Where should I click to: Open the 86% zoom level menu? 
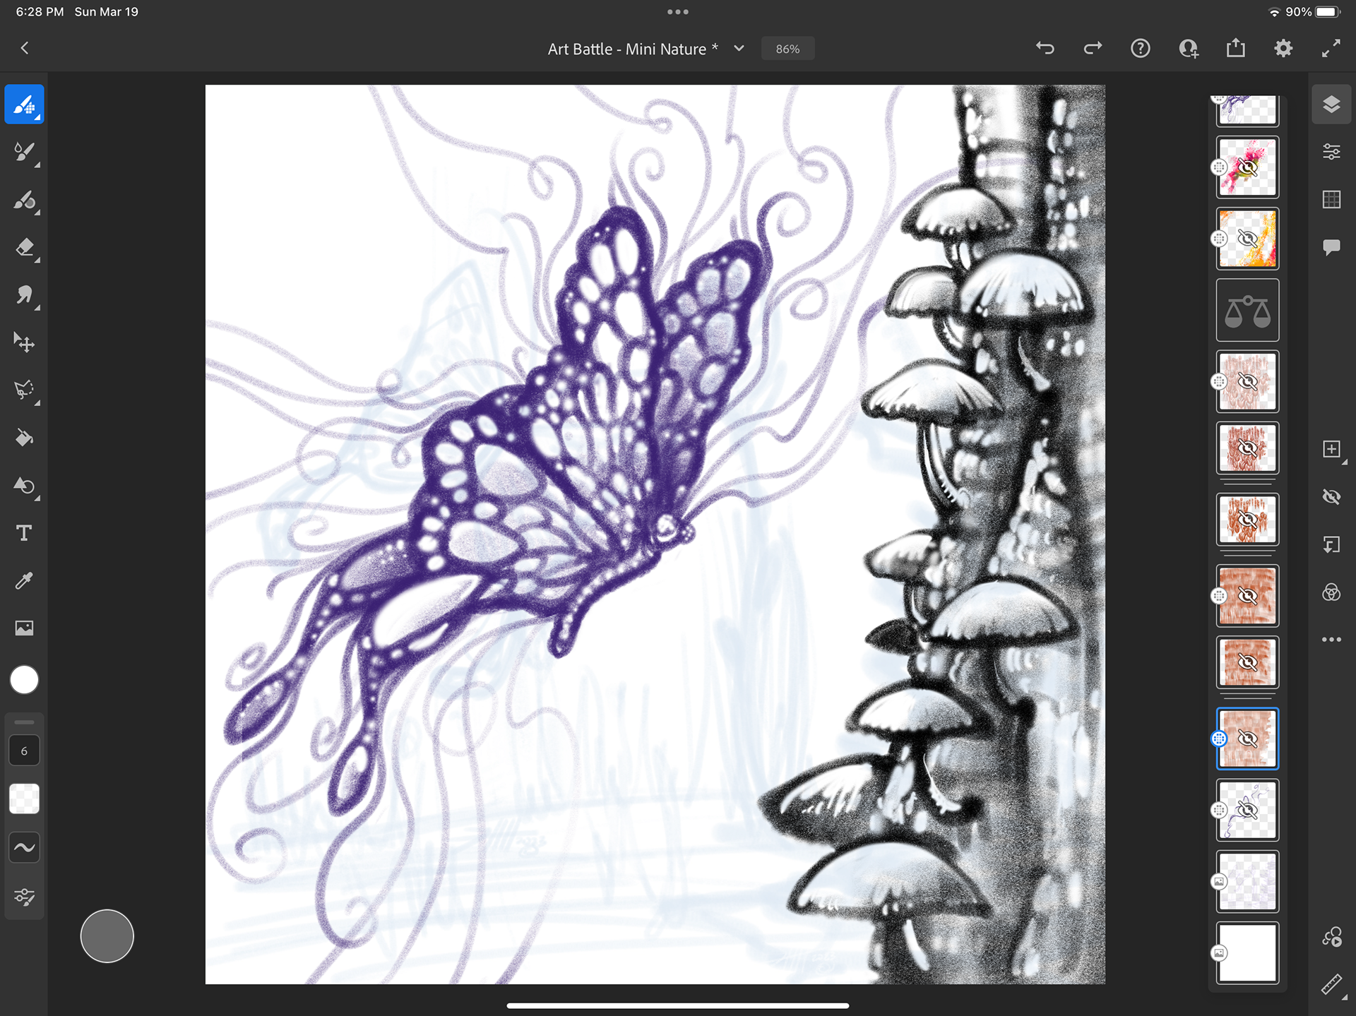click(x=787, y=49)
